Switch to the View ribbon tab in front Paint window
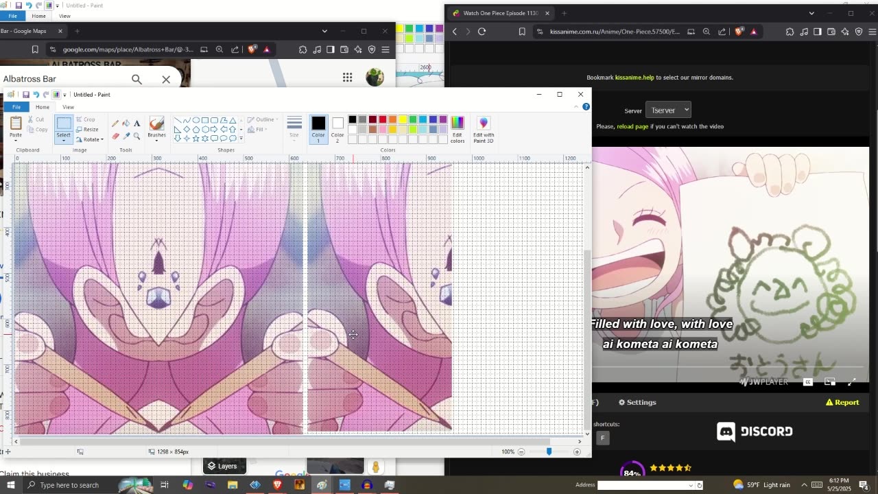 (68, 107)
